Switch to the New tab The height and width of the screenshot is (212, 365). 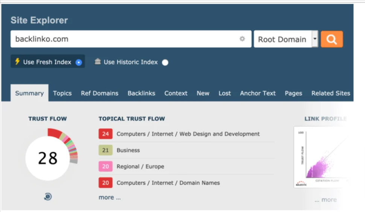point(203,93)
